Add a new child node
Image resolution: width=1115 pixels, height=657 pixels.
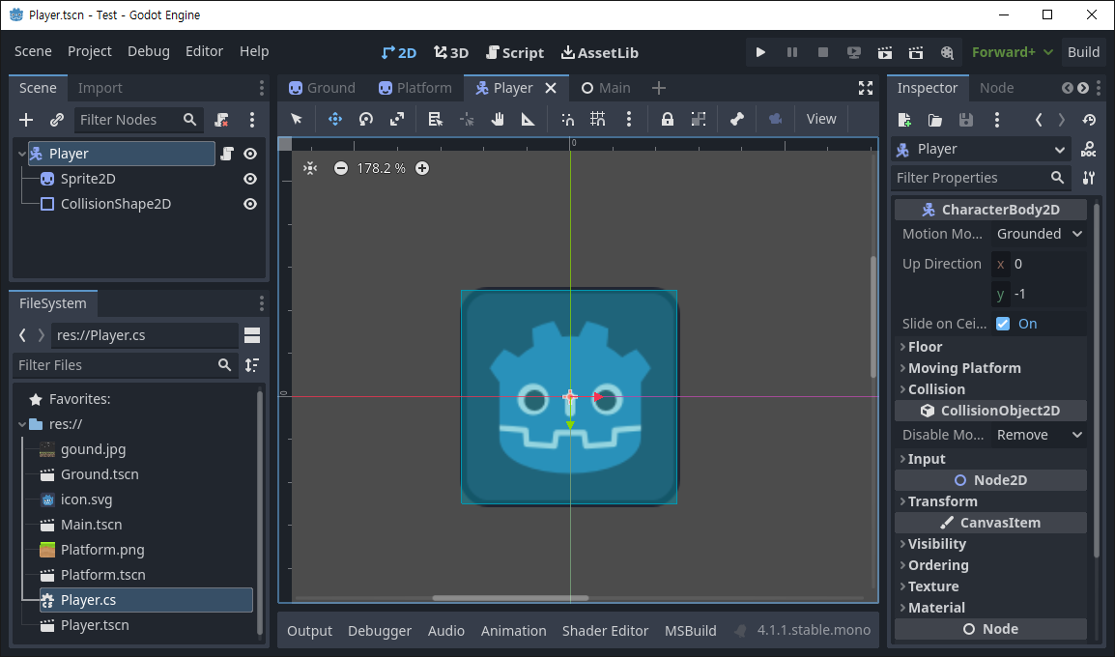[26, 120]
